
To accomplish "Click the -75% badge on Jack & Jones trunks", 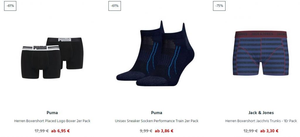I will tap(219, 6).
